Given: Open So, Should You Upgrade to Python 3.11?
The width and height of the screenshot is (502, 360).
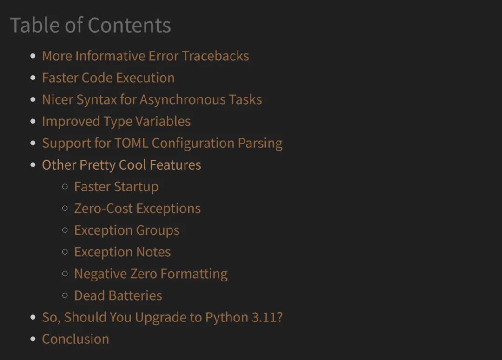Looking at the screenshot, I should click(x=162, y=317).
